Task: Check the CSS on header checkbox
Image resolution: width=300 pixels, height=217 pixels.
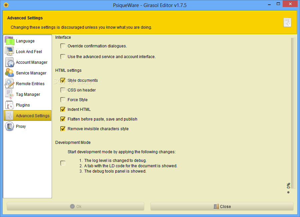Action: tap(63, 90)
